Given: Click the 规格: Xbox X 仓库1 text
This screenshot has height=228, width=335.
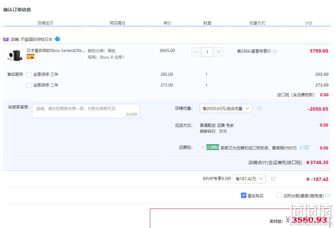Looking at the screenshot, I should (106, 57).
